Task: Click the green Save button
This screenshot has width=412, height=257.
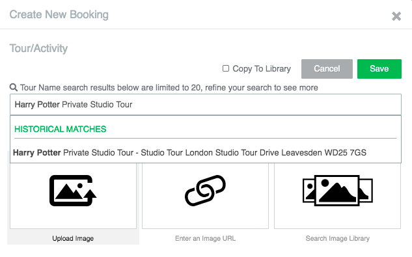Action: (379, 69)
